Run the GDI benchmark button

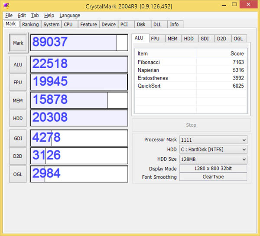tap(18, 138)
